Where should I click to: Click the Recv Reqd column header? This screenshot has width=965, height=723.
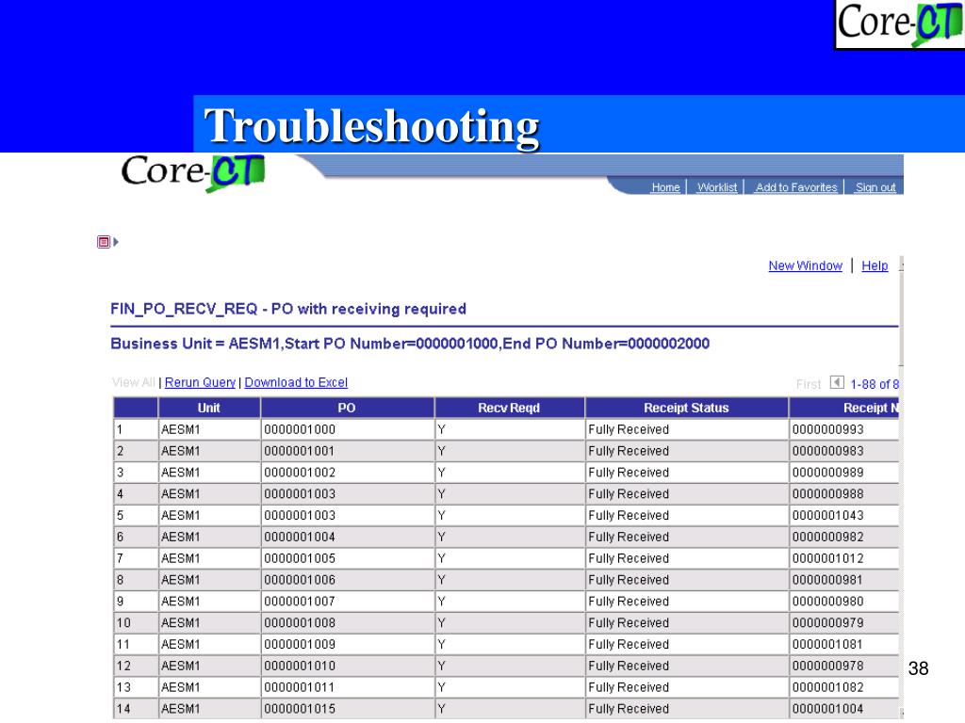click(x=509, y=408)
